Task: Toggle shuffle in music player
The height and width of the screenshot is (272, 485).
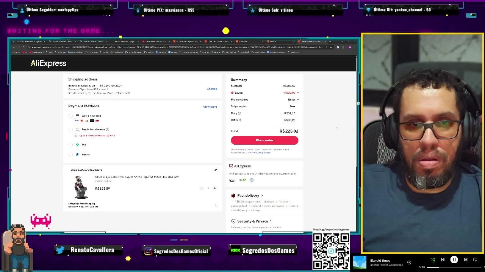Action: tap(433, 260)
